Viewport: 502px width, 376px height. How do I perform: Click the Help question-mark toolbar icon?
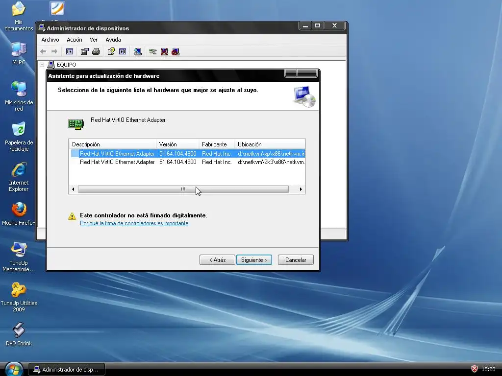[x=111, y=51]
